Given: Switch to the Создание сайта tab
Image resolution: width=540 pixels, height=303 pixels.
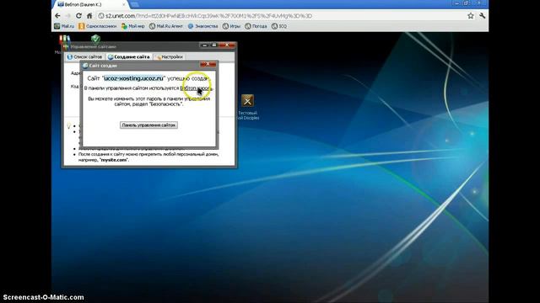Looking at the screenshot, I should 129,56.
